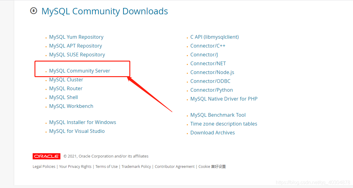
Task: Click the 2021 Oracle Corporation copyright text
Action: tap(106, 156)
